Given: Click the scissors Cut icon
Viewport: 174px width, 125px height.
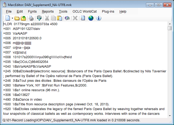Looking at the screenshot, I should pos(47,18).
